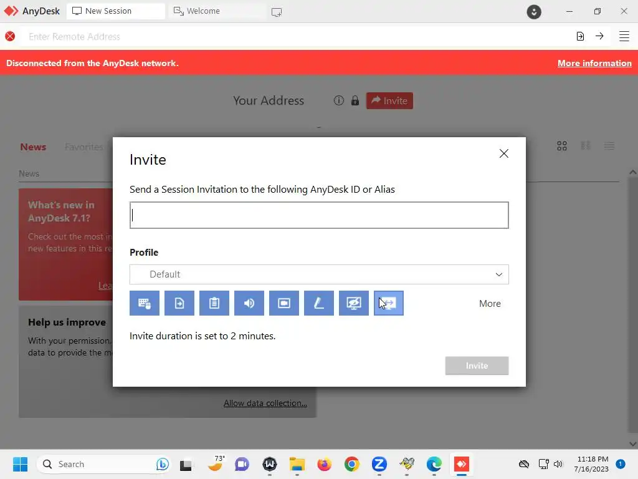This screenshot has height=479, width=638.
Task: Add a new session tab
Action: click(x=277, y=12)
